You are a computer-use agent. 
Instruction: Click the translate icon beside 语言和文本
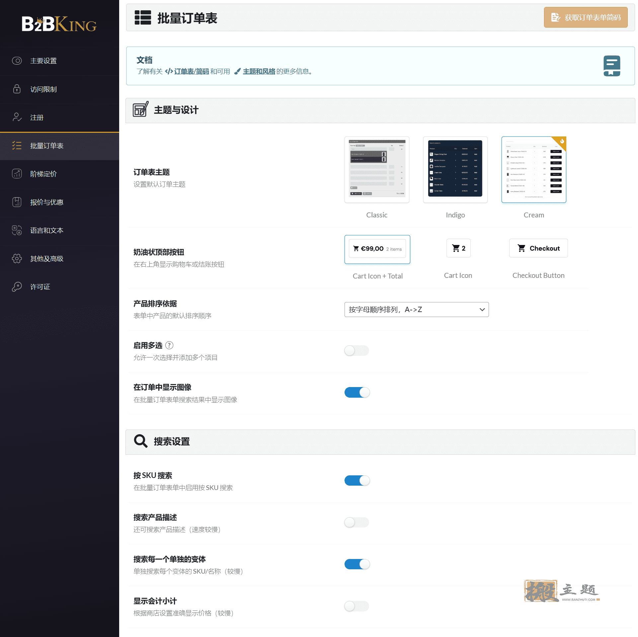click(17, 230)
